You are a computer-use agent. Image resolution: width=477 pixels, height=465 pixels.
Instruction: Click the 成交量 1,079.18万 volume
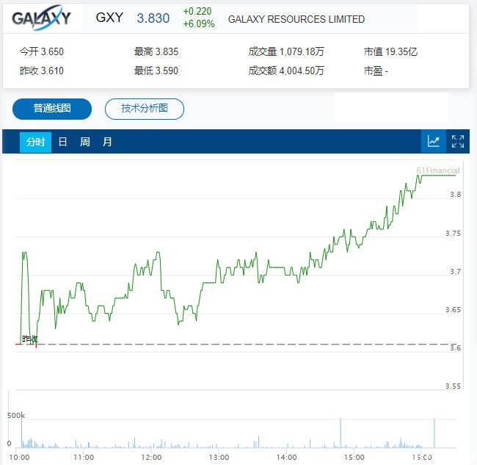(x=286, y=51)
